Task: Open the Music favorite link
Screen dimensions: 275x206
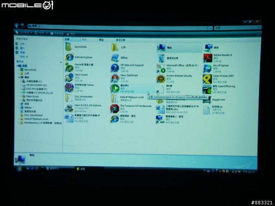Action: (20, 52)
